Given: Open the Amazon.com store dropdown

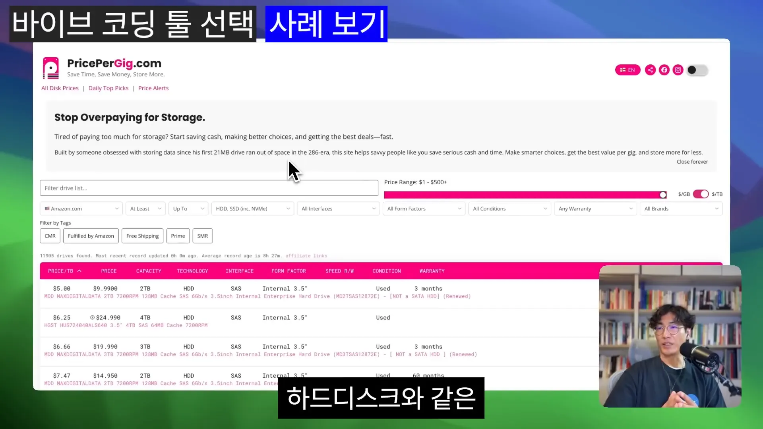Looking at the screenshot, I should coord(81,209).
